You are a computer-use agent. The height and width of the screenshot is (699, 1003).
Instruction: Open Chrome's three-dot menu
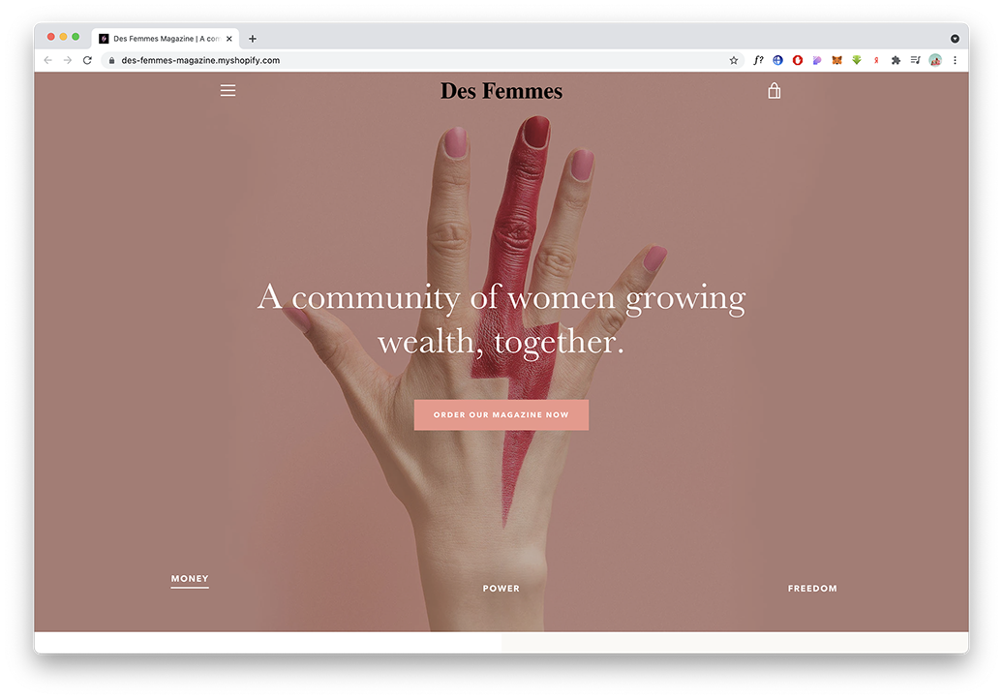(x=955, y=60)
